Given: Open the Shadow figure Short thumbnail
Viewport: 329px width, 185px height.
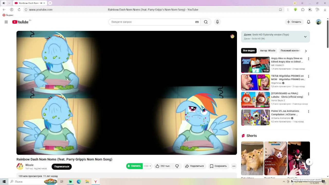Looking at the screenshot, I should pos(299,158).
